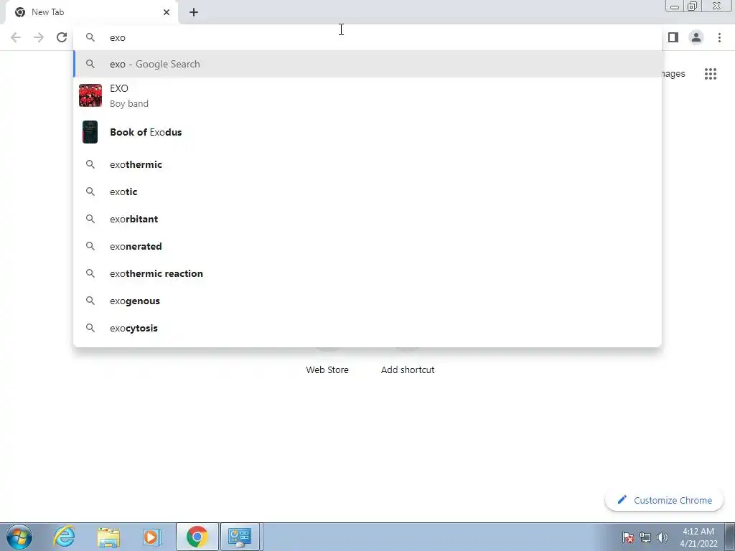This screenshot has height=551, width=735.
Task: Open the volume speaker icon
Action: click(x=663, y=537)
